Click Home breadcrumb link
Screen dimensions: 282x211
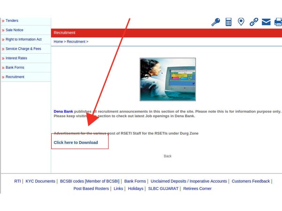click(x=58, y=42)
